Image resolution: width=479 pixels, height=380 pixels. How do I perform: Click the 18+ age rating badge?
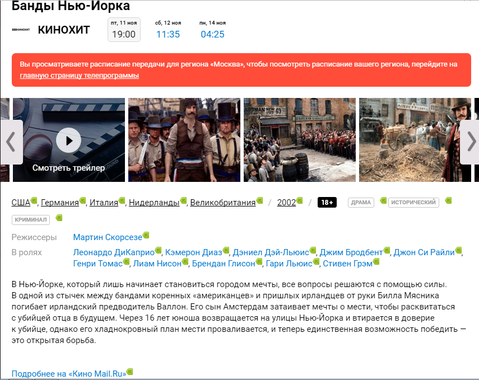[327, 203]
